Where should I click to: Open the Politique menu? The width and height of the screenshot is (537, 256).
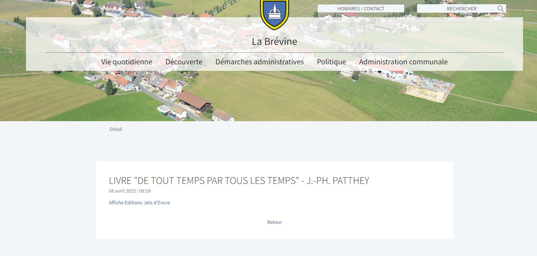[331, 62]
